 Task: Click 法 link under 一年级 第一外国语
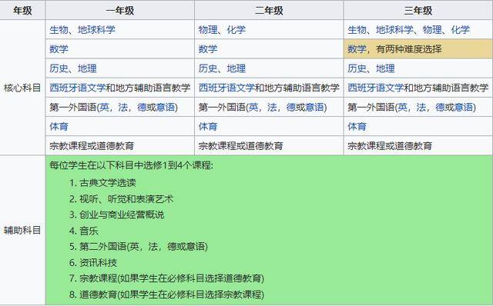[x=123, y=108]
